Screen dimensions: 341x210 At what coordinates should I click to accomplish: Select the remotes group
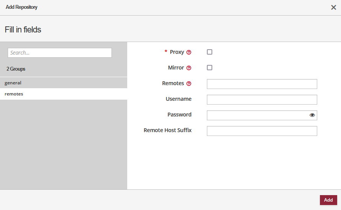pos(64,94)
